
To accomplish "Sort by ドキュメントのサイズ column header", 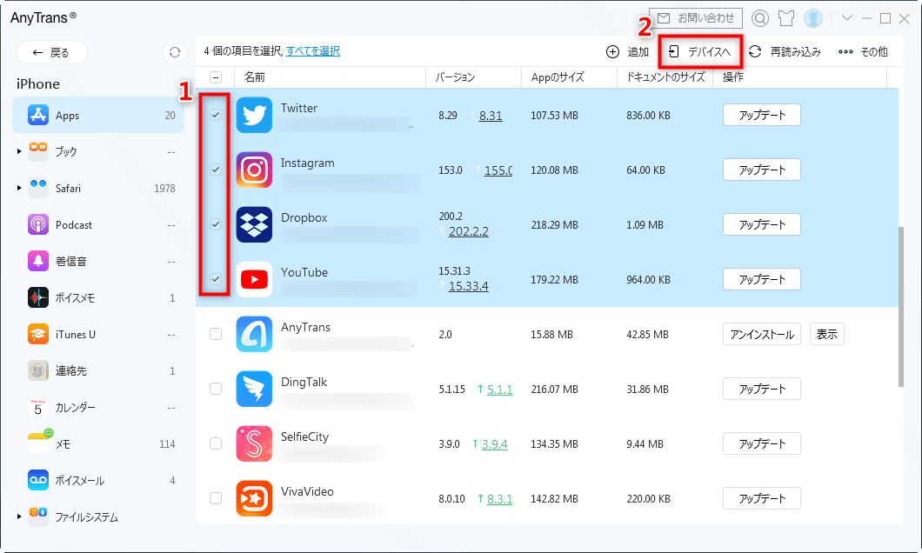I will [x=665, y=77].
